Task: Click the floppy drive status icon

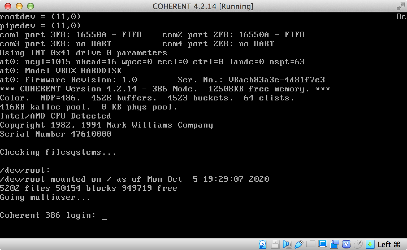Action: (275, 244)
